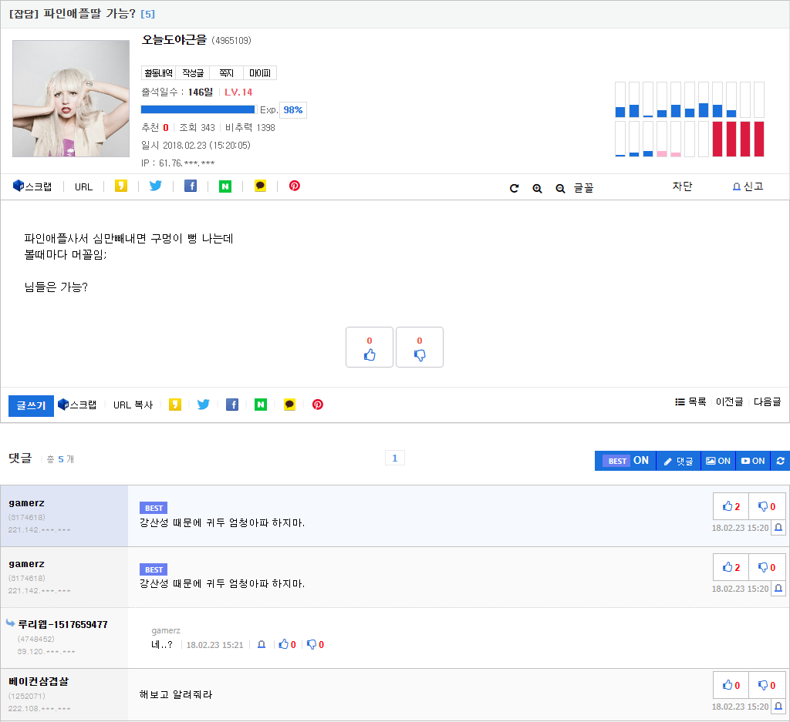Report second gamerz comment bell
This screenshot has width=790, height=722.
click(x=778, y=589)
